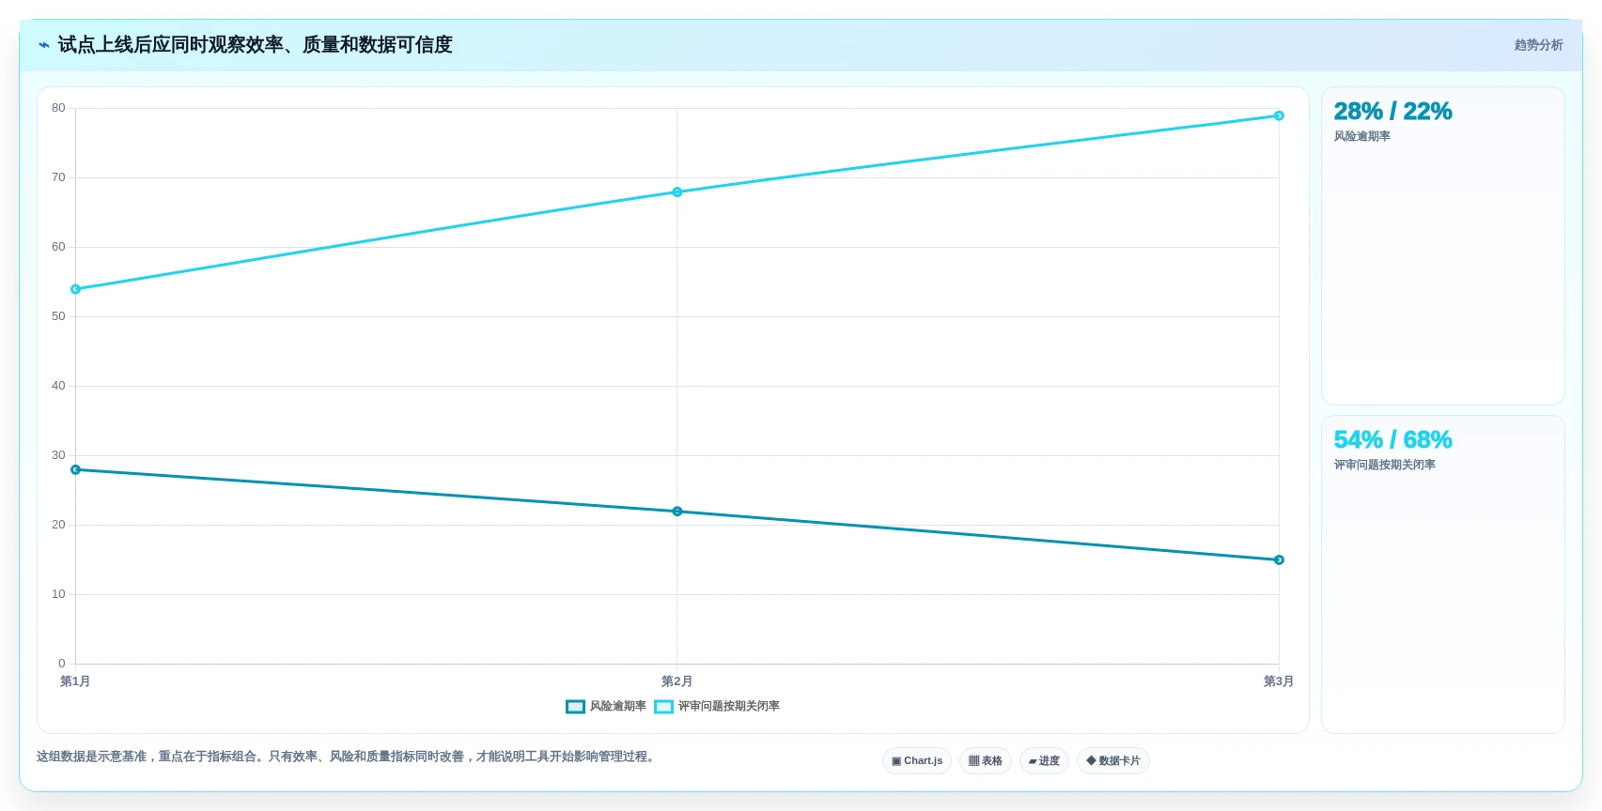Select the 数据卡片 tag
This screenshot has width=1602, height=811.
[x=1113, y=761]
